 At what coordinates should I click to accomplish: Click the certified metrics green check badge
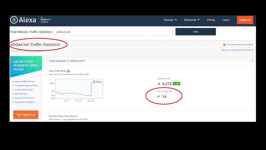[x=225, y=45]
